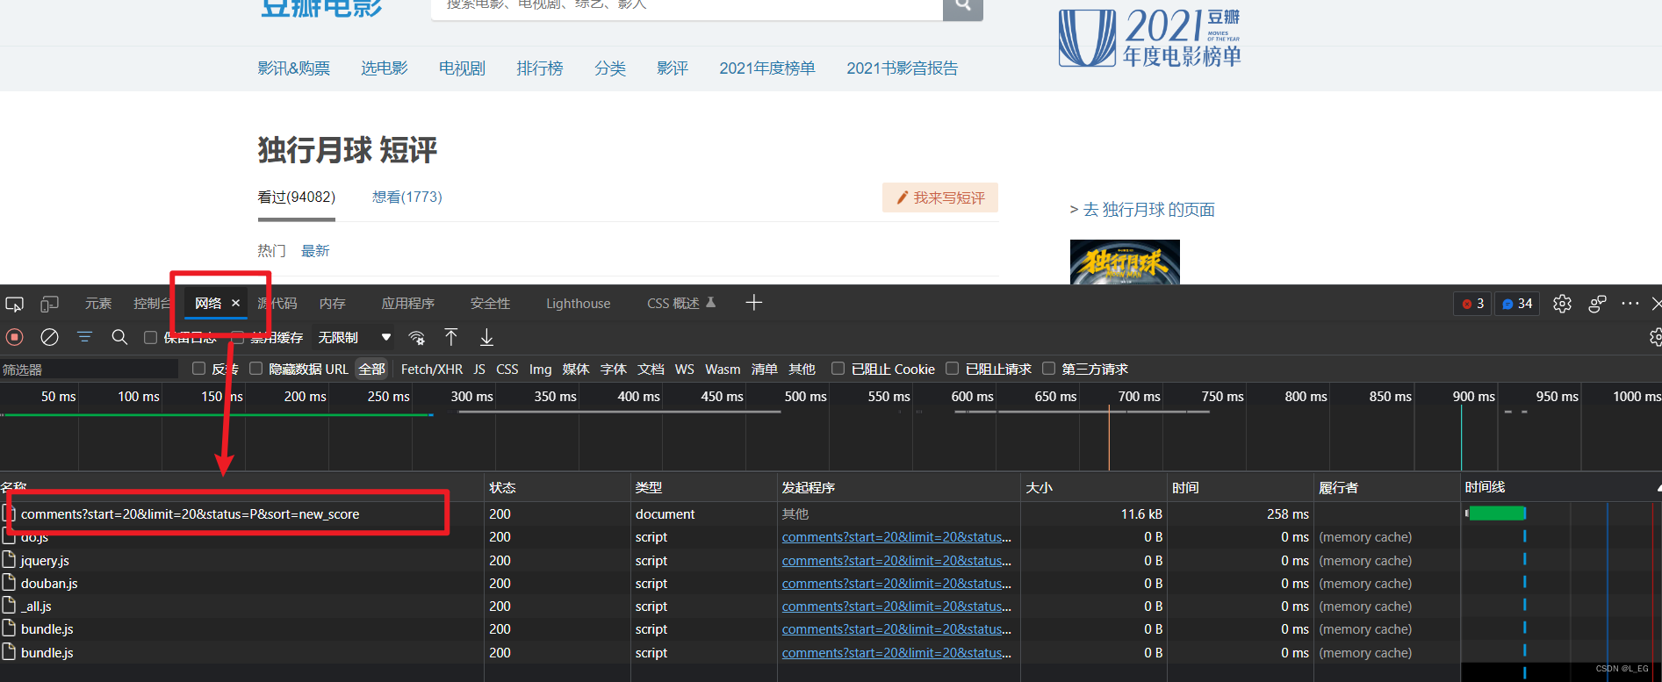This screenshot has height=682, width=1662.
Task: Toggle device emulation icon in DevTools
Action: pos(49,304)
